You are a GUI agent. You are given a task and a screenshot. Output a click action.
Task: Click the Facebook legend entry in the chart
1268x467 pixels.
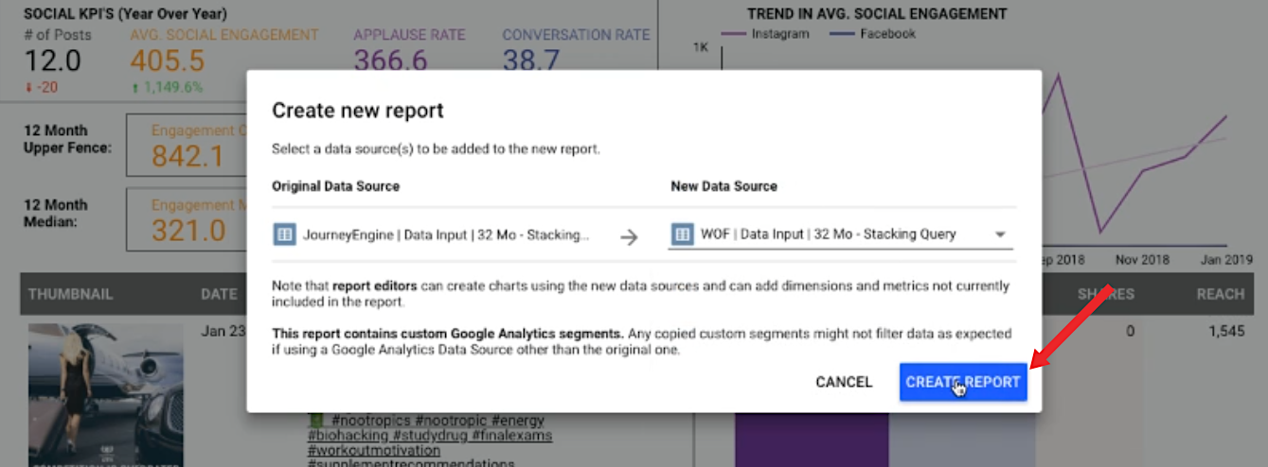[x=873, y=34]
